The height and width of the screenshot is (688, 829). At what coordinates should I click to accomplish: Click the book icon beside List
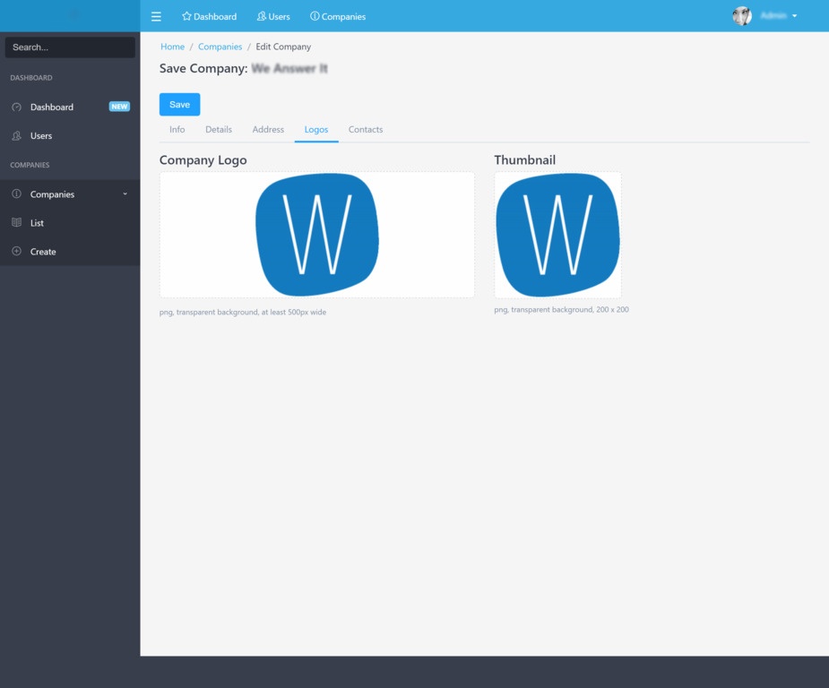(17, 222)
